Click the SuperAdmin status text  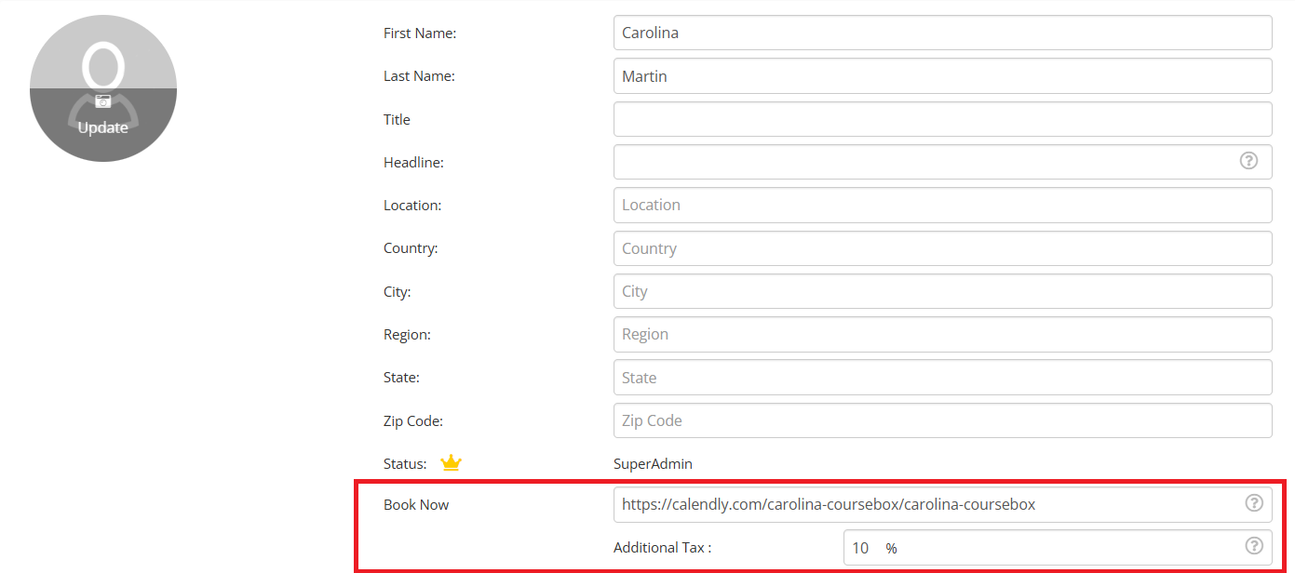(x=653, y=464)
